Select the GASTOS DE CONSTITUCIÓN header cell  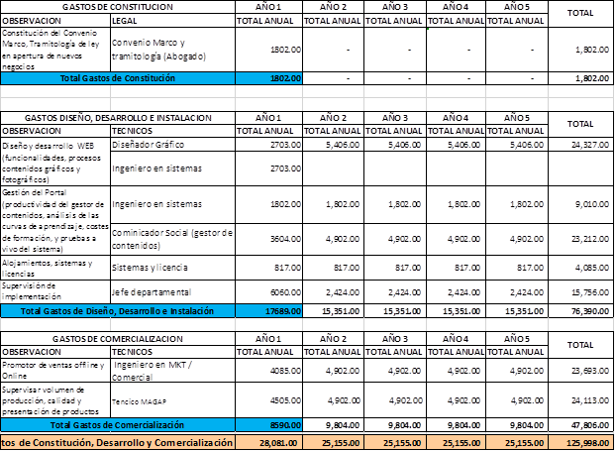tap(118, 7)
